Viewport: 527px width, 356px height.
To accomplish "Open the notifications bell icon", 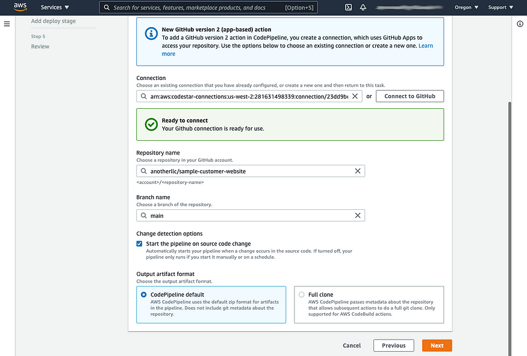I will coord(363,7).
